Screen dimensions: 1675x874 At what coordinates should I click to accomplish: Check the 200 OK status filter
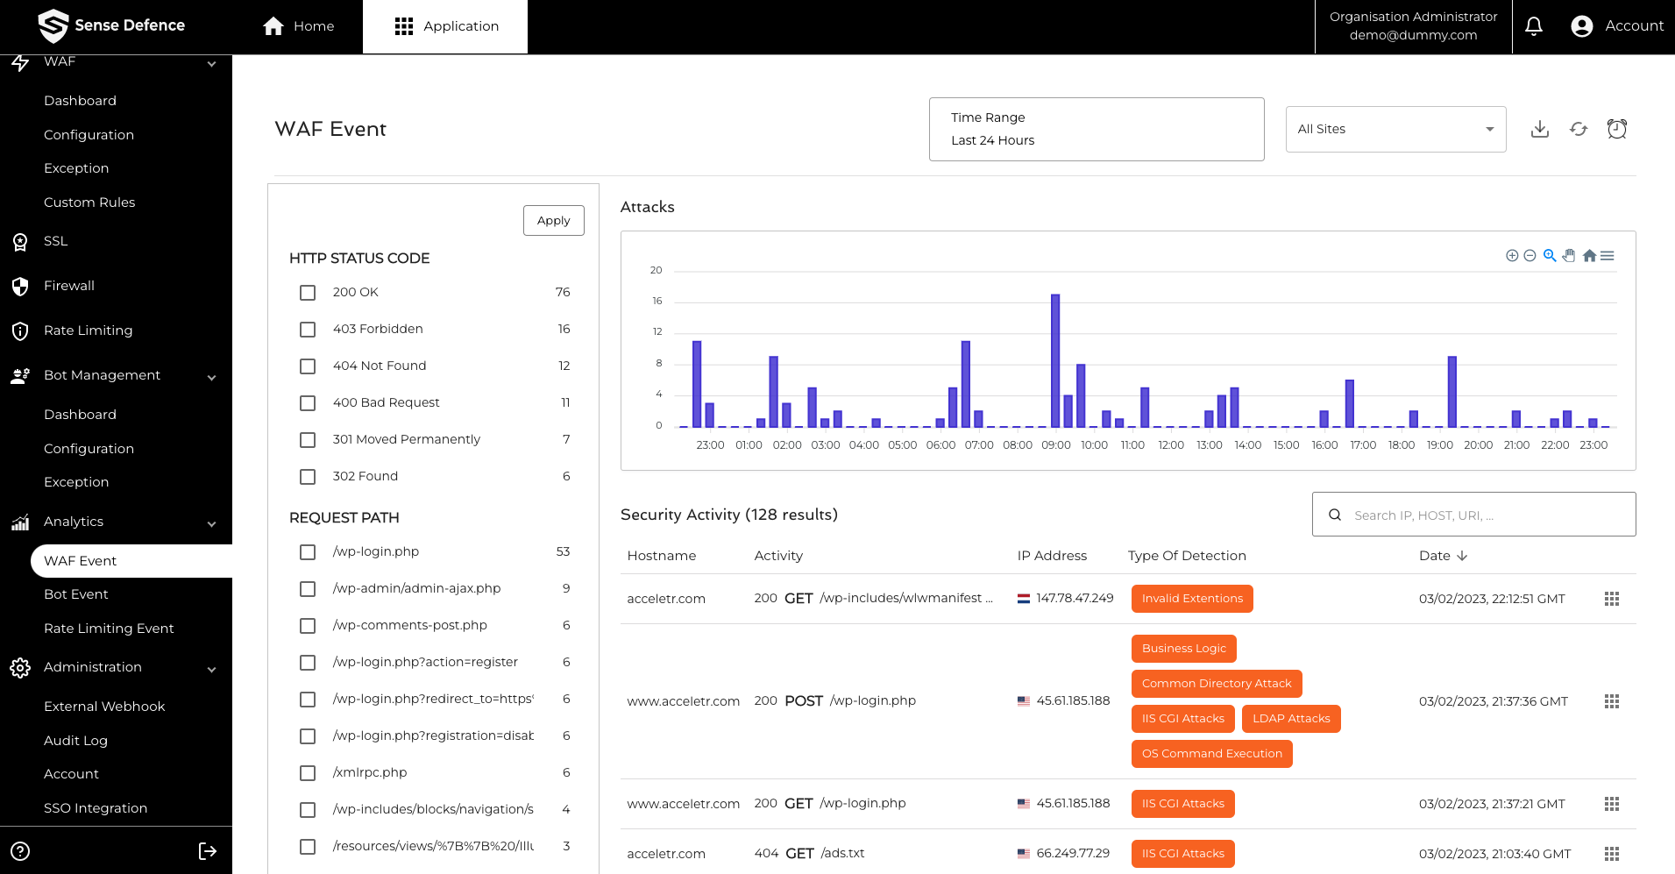[x=308, y=293]
